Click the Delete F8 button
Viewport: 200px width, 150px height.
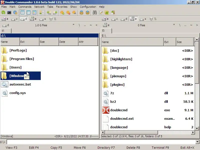pos(133,147)
